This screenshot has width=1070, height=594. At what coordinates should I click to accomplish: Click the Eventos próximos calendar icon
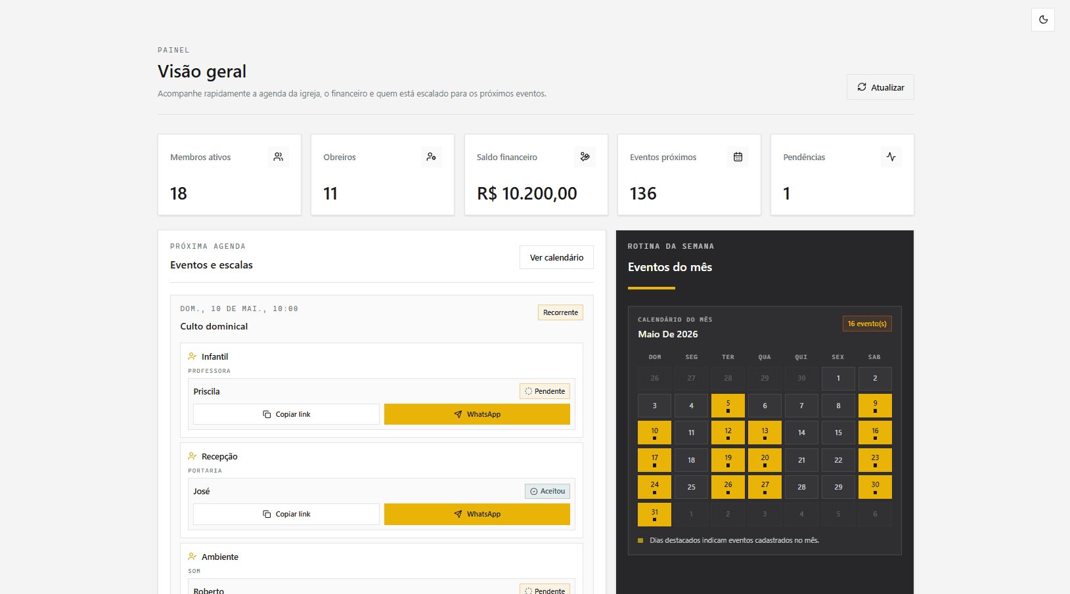pos(738,157)
